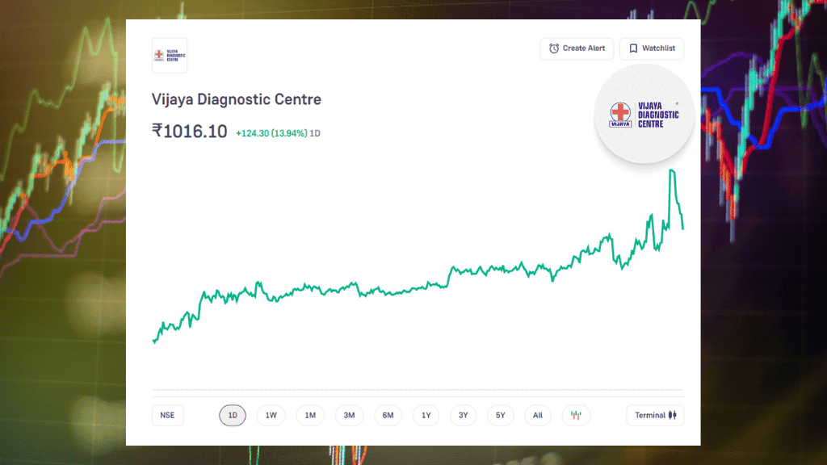Show the 6M price chart
The width and height of the screenshot is (827, 465).
tap(388, 416)
